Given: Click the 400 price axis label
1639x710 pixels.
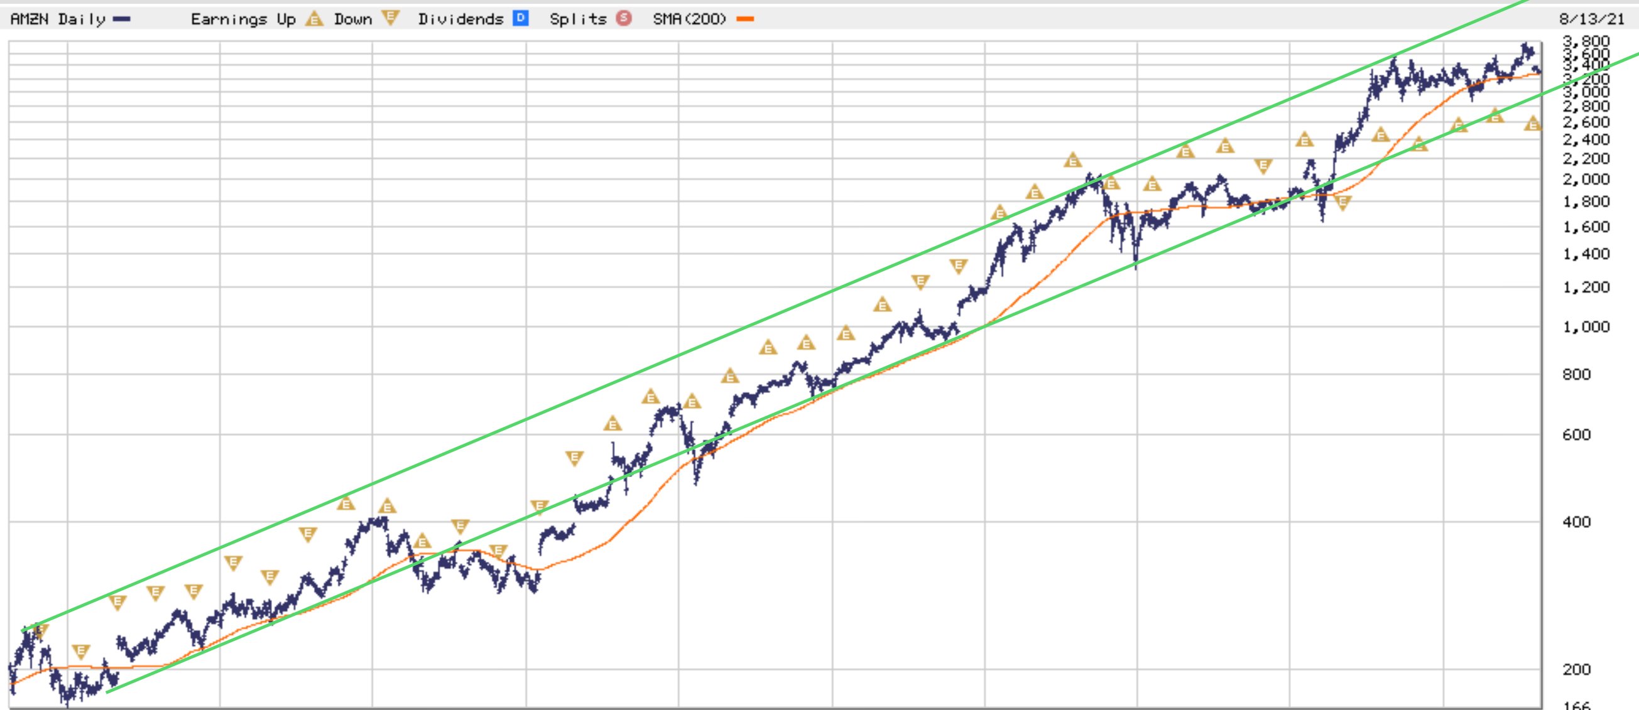Looking at the screenshot, I should point(1576,522).
